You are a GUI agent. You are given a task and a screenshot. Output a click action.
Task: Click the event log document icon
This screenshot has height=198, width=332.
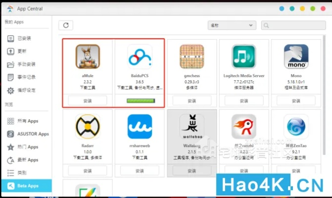(10, 77)
